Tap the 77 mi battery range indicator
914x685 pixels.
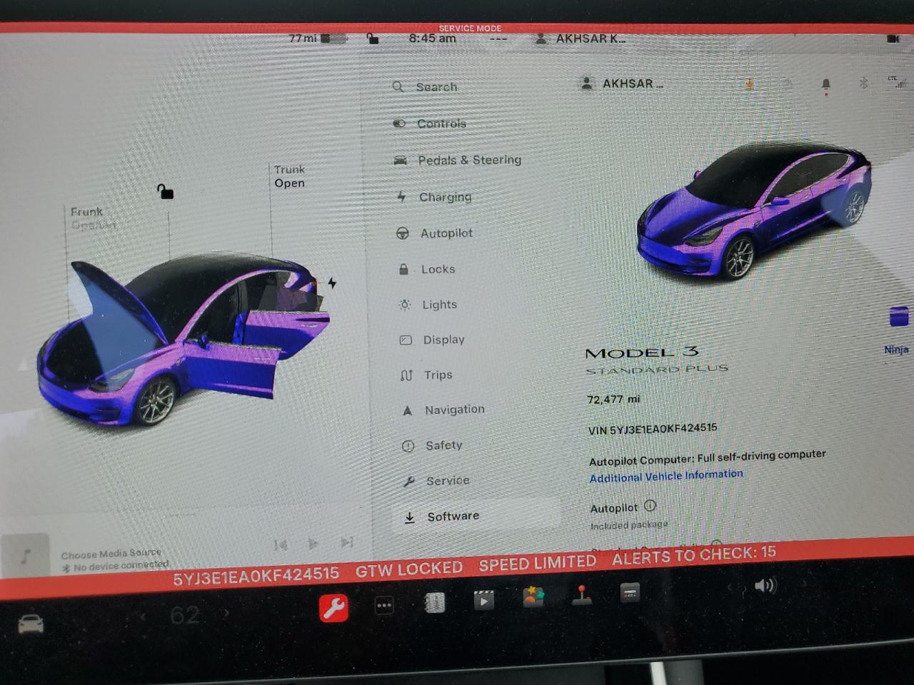(x=318, y=39)
